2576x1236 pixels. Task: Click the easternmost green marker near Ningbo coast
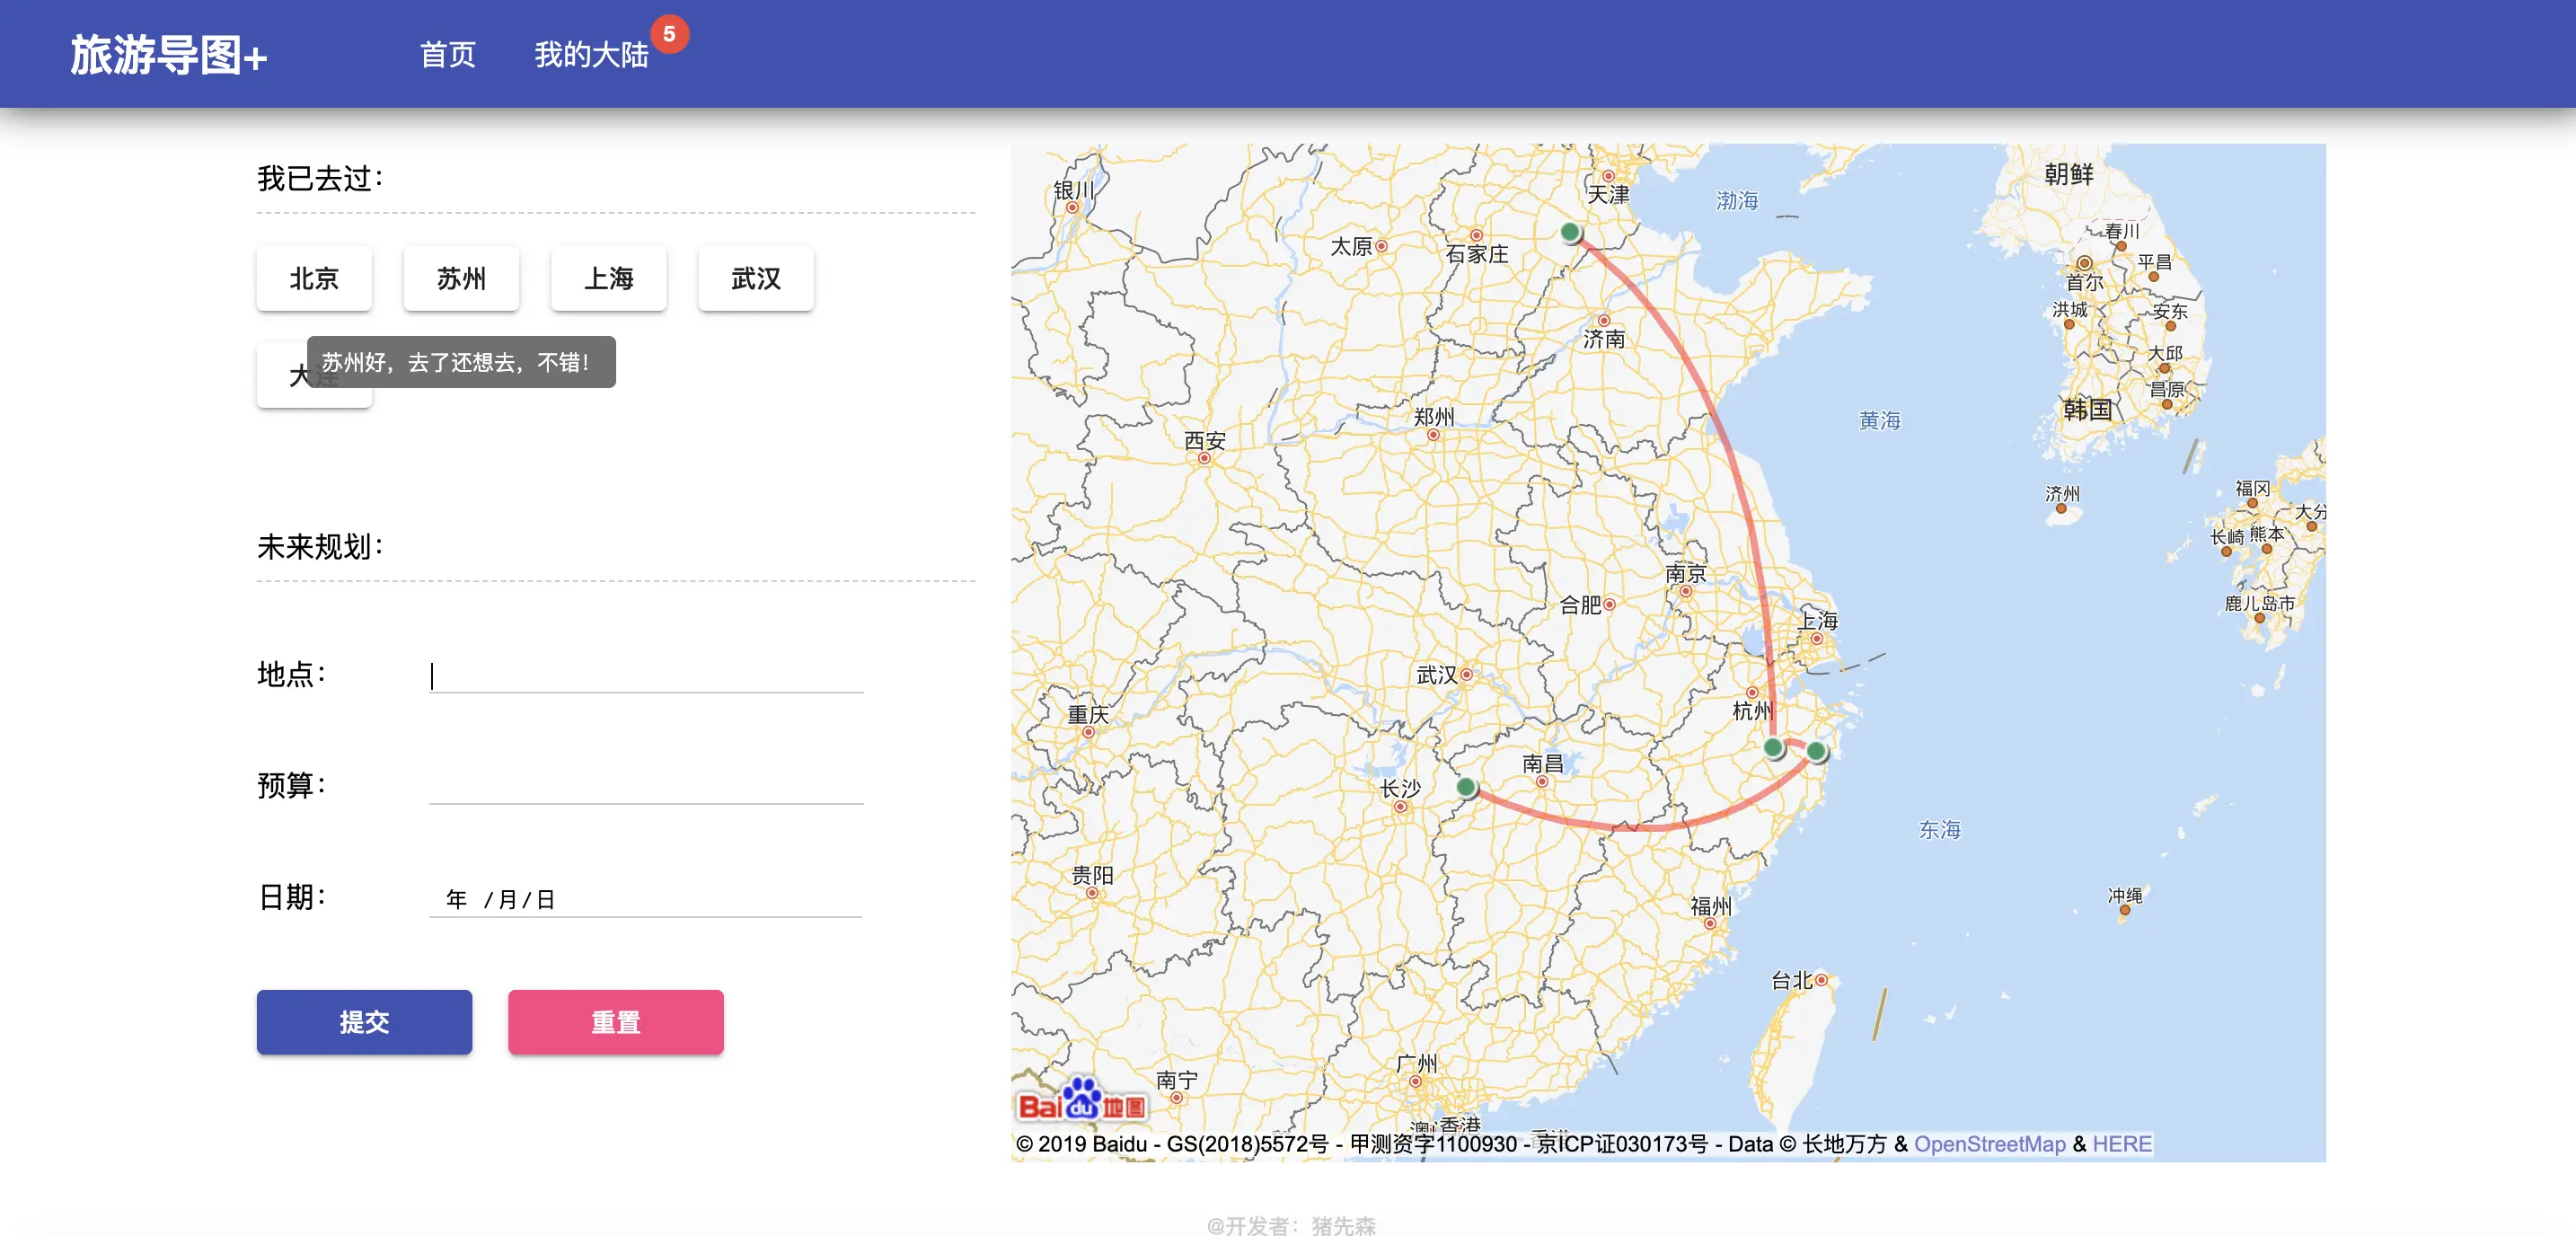[x=1817, y=750]
